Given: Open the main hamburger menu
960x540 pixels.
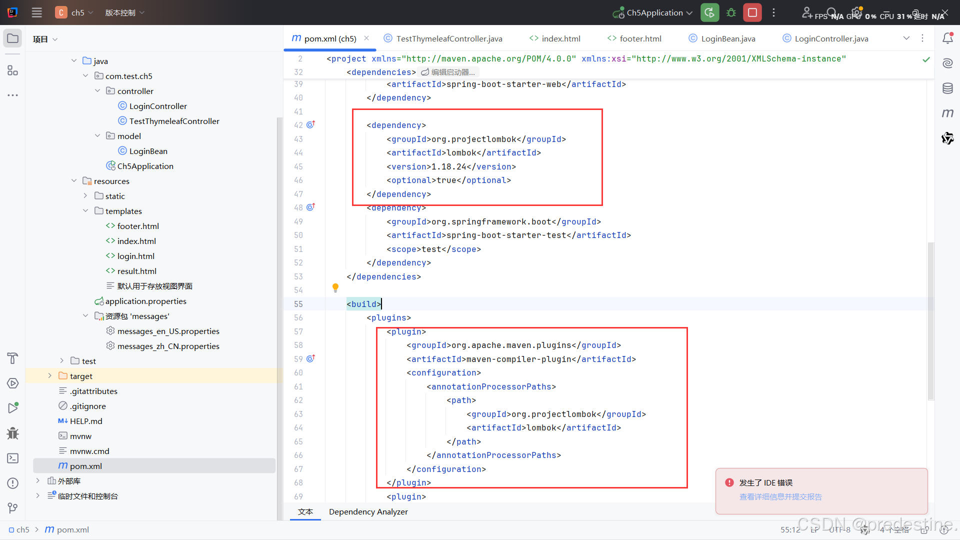Looking at the screenshot, I should [36, 12].
